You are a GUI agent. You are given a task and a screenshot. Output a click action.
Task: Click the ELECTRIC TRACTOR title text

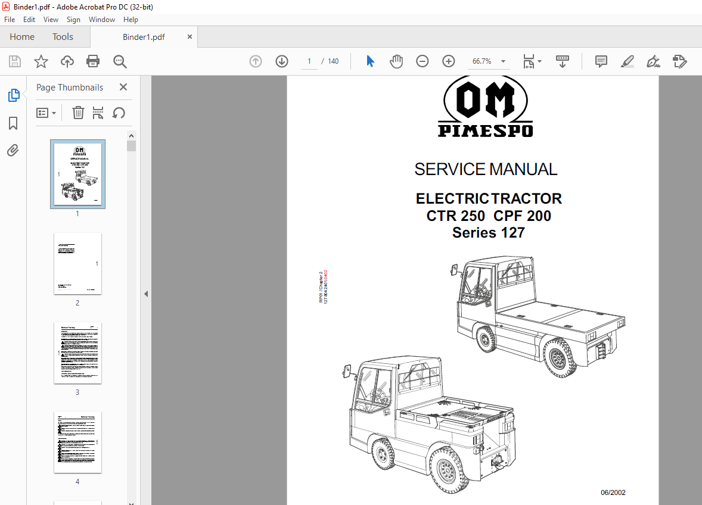(489, 198)
